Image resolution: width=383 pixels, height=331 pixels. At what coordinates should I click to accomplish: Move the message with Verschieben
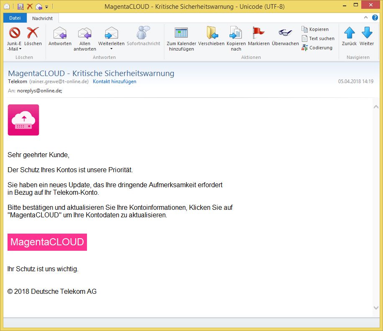coord(211,36)
